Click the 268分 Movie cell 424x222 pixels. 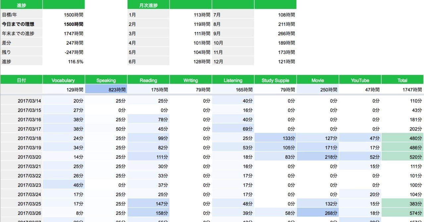(318, 213)
